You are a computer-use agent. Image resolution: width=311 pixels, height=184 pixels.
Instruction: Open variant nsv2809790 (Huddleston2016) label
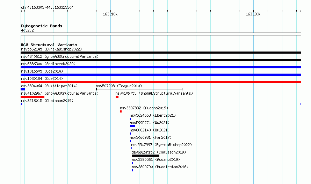click(160, 167)
